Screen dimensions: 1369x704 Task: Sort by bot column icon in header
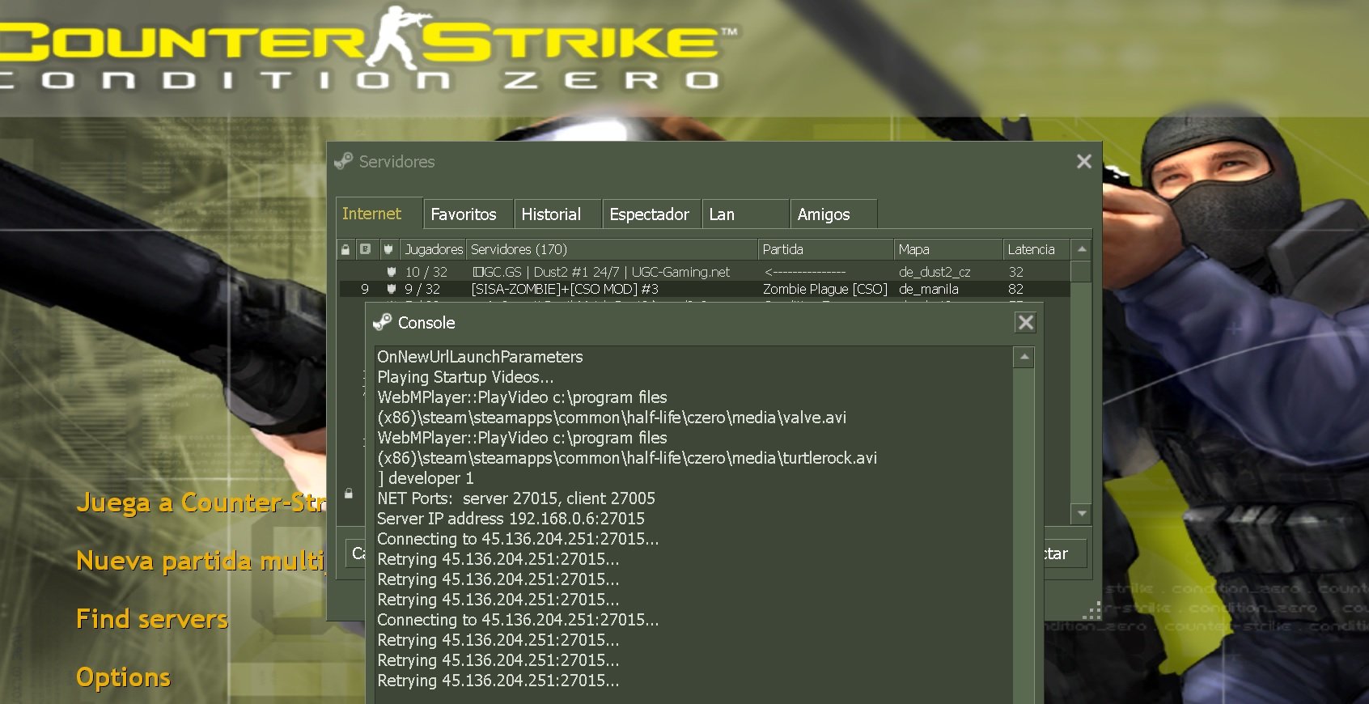pos(366,249)
